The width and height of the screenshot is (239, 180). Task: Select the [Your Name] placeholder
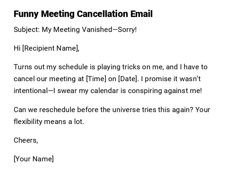coord(33,159)
